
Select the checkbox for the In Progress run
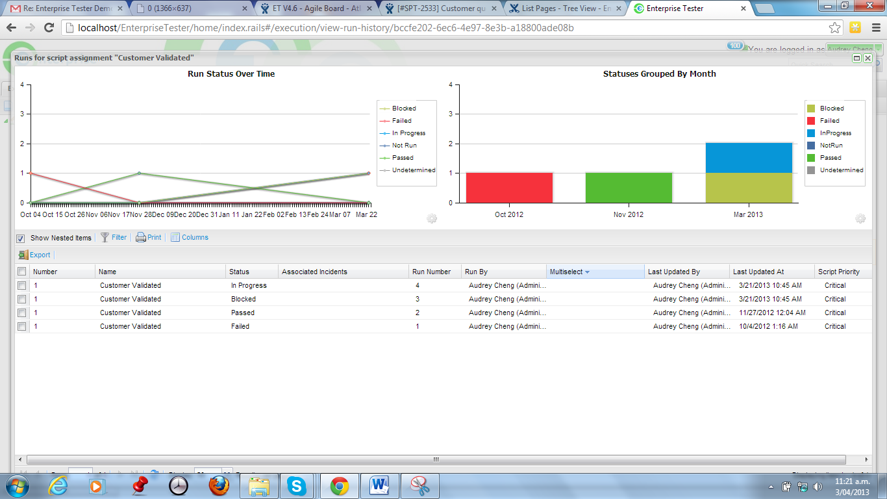click(x=22, y=286)
